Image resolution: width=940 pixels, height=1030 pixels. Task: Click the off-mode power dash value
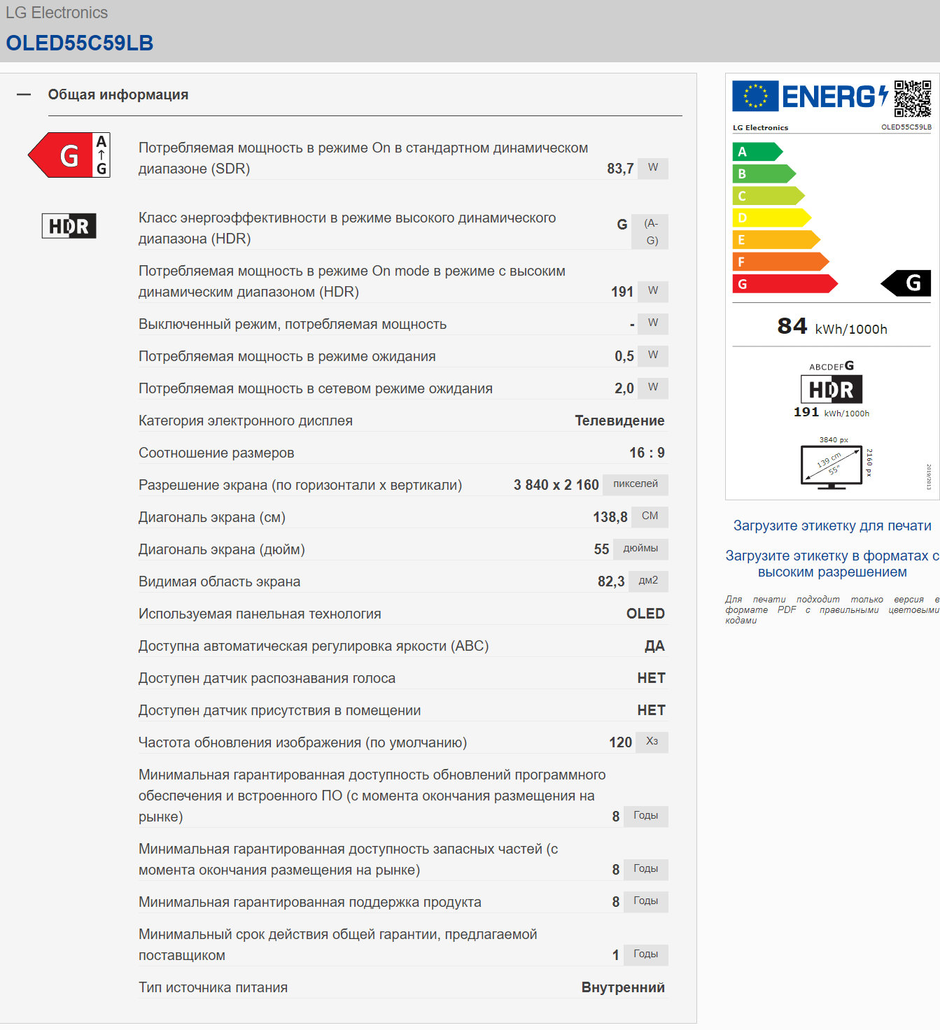click(x=632, y=324)
